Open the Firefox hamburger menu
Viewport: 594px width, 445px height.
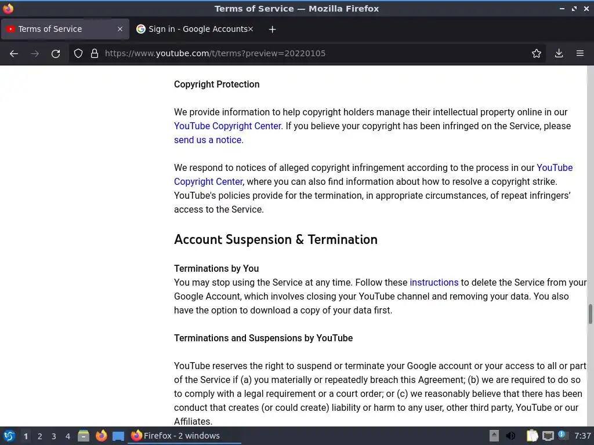(580, 53)
